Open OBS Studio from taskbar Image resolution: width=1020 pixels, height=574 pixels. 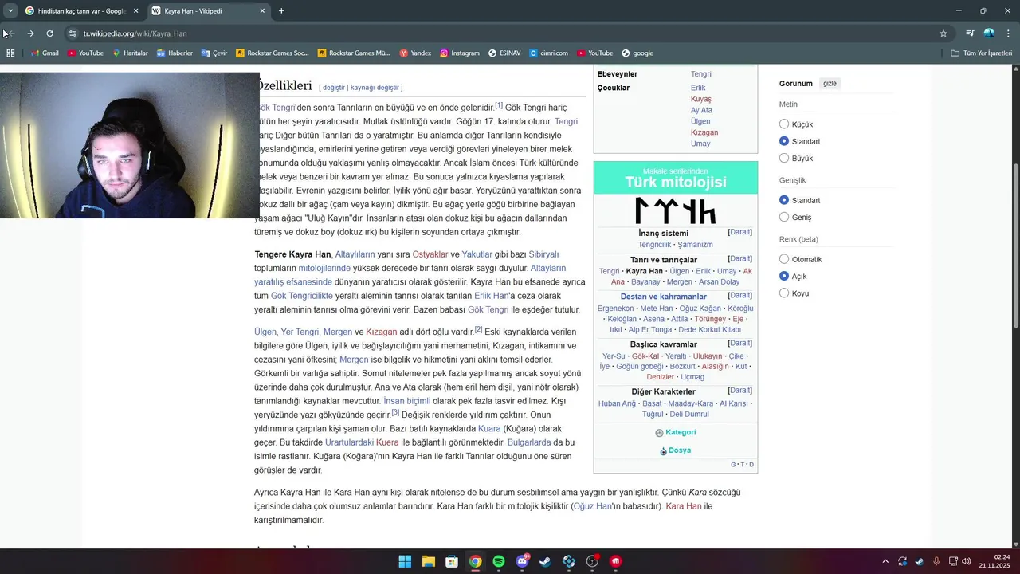(592, 561)
